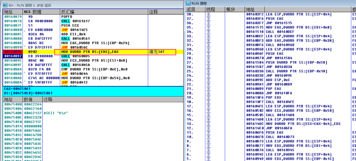Select dump address 00475014

(x=14, y=126)
